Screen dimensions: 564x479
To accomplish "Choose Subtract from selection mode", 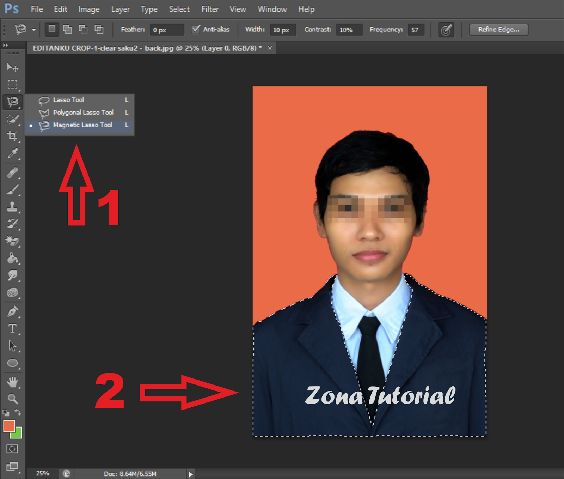I will 83,29.
